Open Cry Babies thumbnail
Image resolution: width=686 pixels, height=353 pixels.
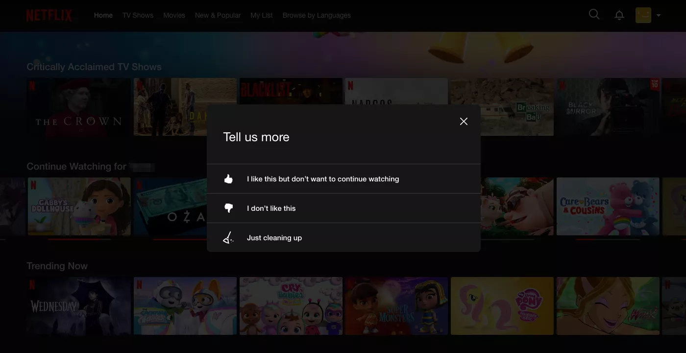pyautogui.click(x=291, y=306)
